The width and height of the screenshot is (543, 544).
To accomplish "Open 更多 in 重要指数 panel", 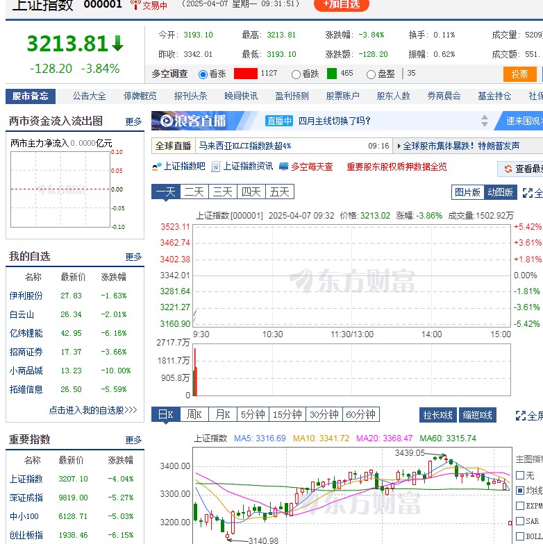I will (133, 440).
